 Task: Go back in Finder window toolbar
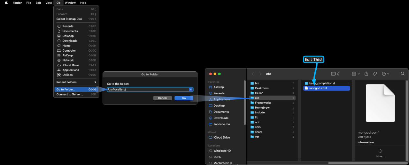coord(253,74)
